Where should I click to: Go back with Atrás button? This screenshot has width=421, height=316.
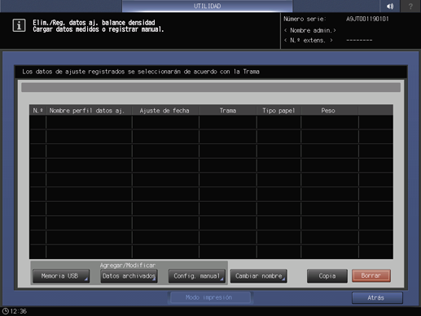[x=377, y=298]
